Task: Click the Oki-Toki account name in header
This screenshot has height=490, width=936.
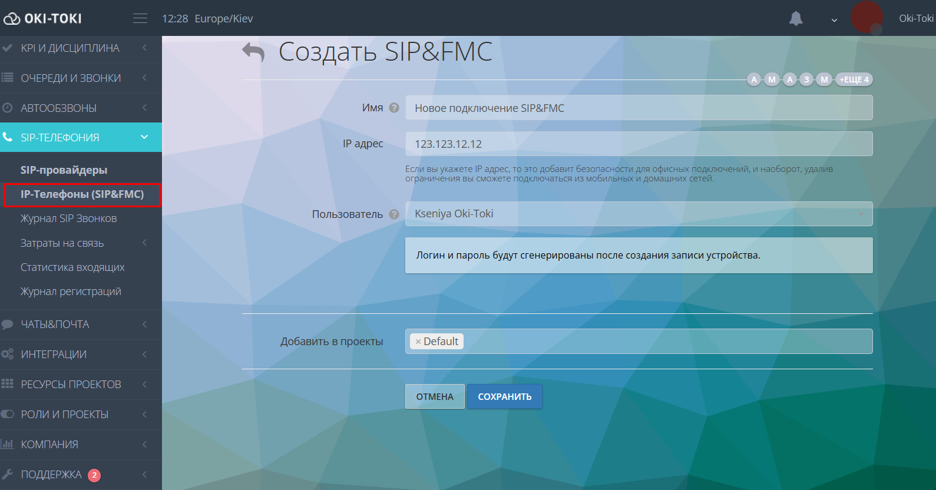Action: [x=916, y=18]
